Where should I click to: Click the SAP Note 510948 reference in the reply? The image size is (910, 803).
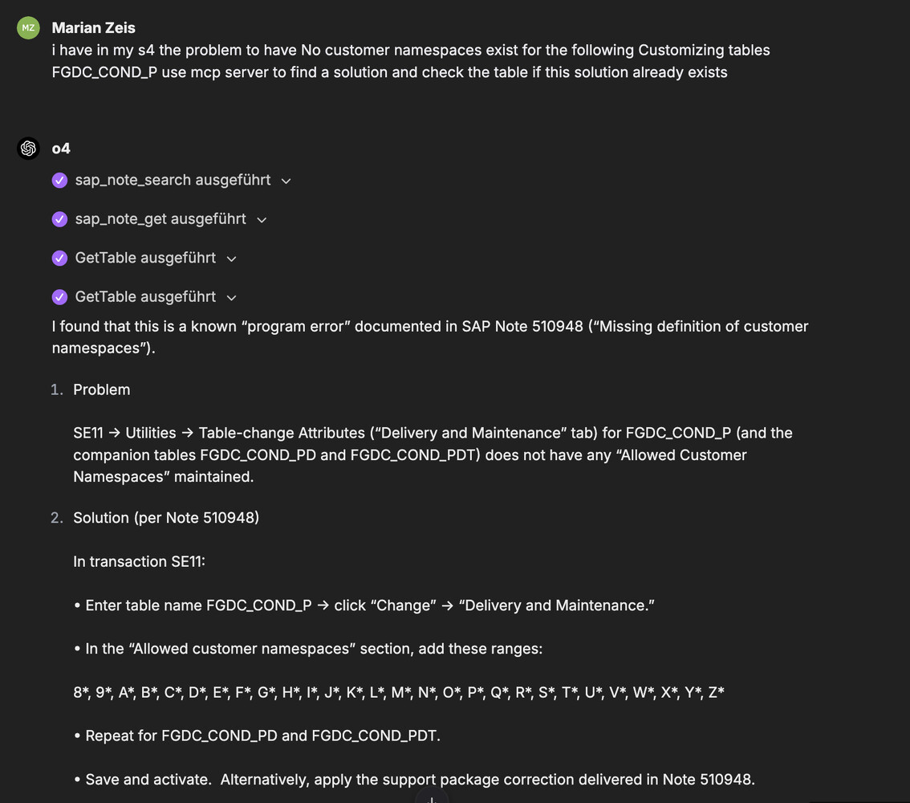pos(520,326)
